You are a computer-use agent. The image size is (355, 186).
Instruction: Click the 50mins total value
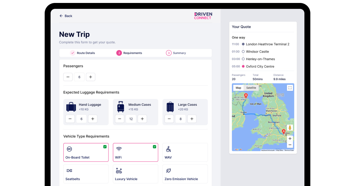[258, 79]
